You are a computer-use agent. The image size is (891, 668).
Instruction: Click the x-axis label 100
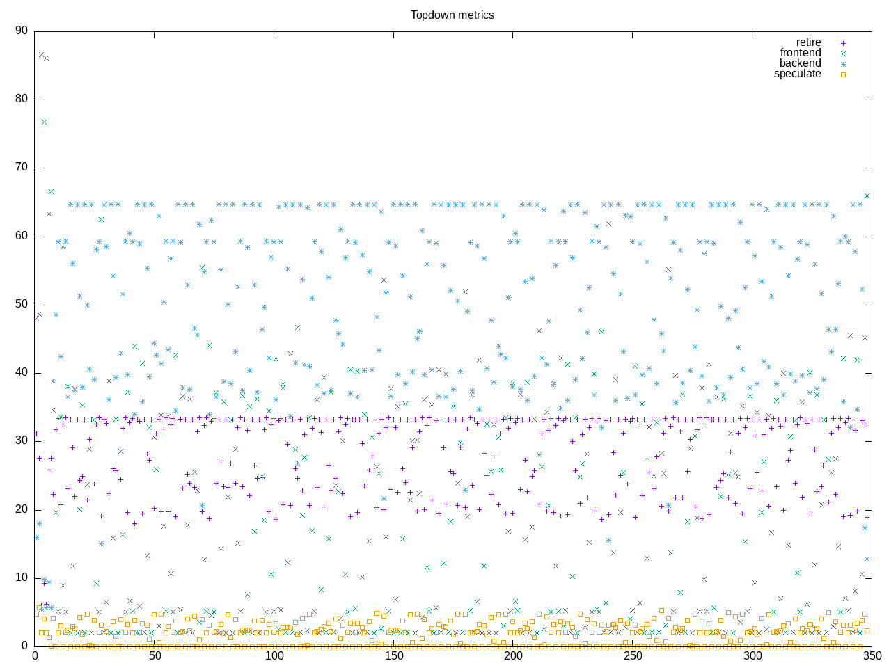click(x=274, y=656)
